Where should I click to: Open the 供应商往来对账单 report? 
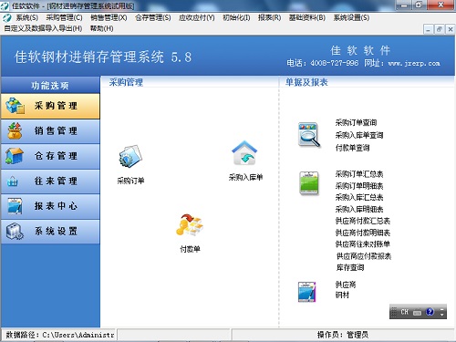click(x=363, y=244)
